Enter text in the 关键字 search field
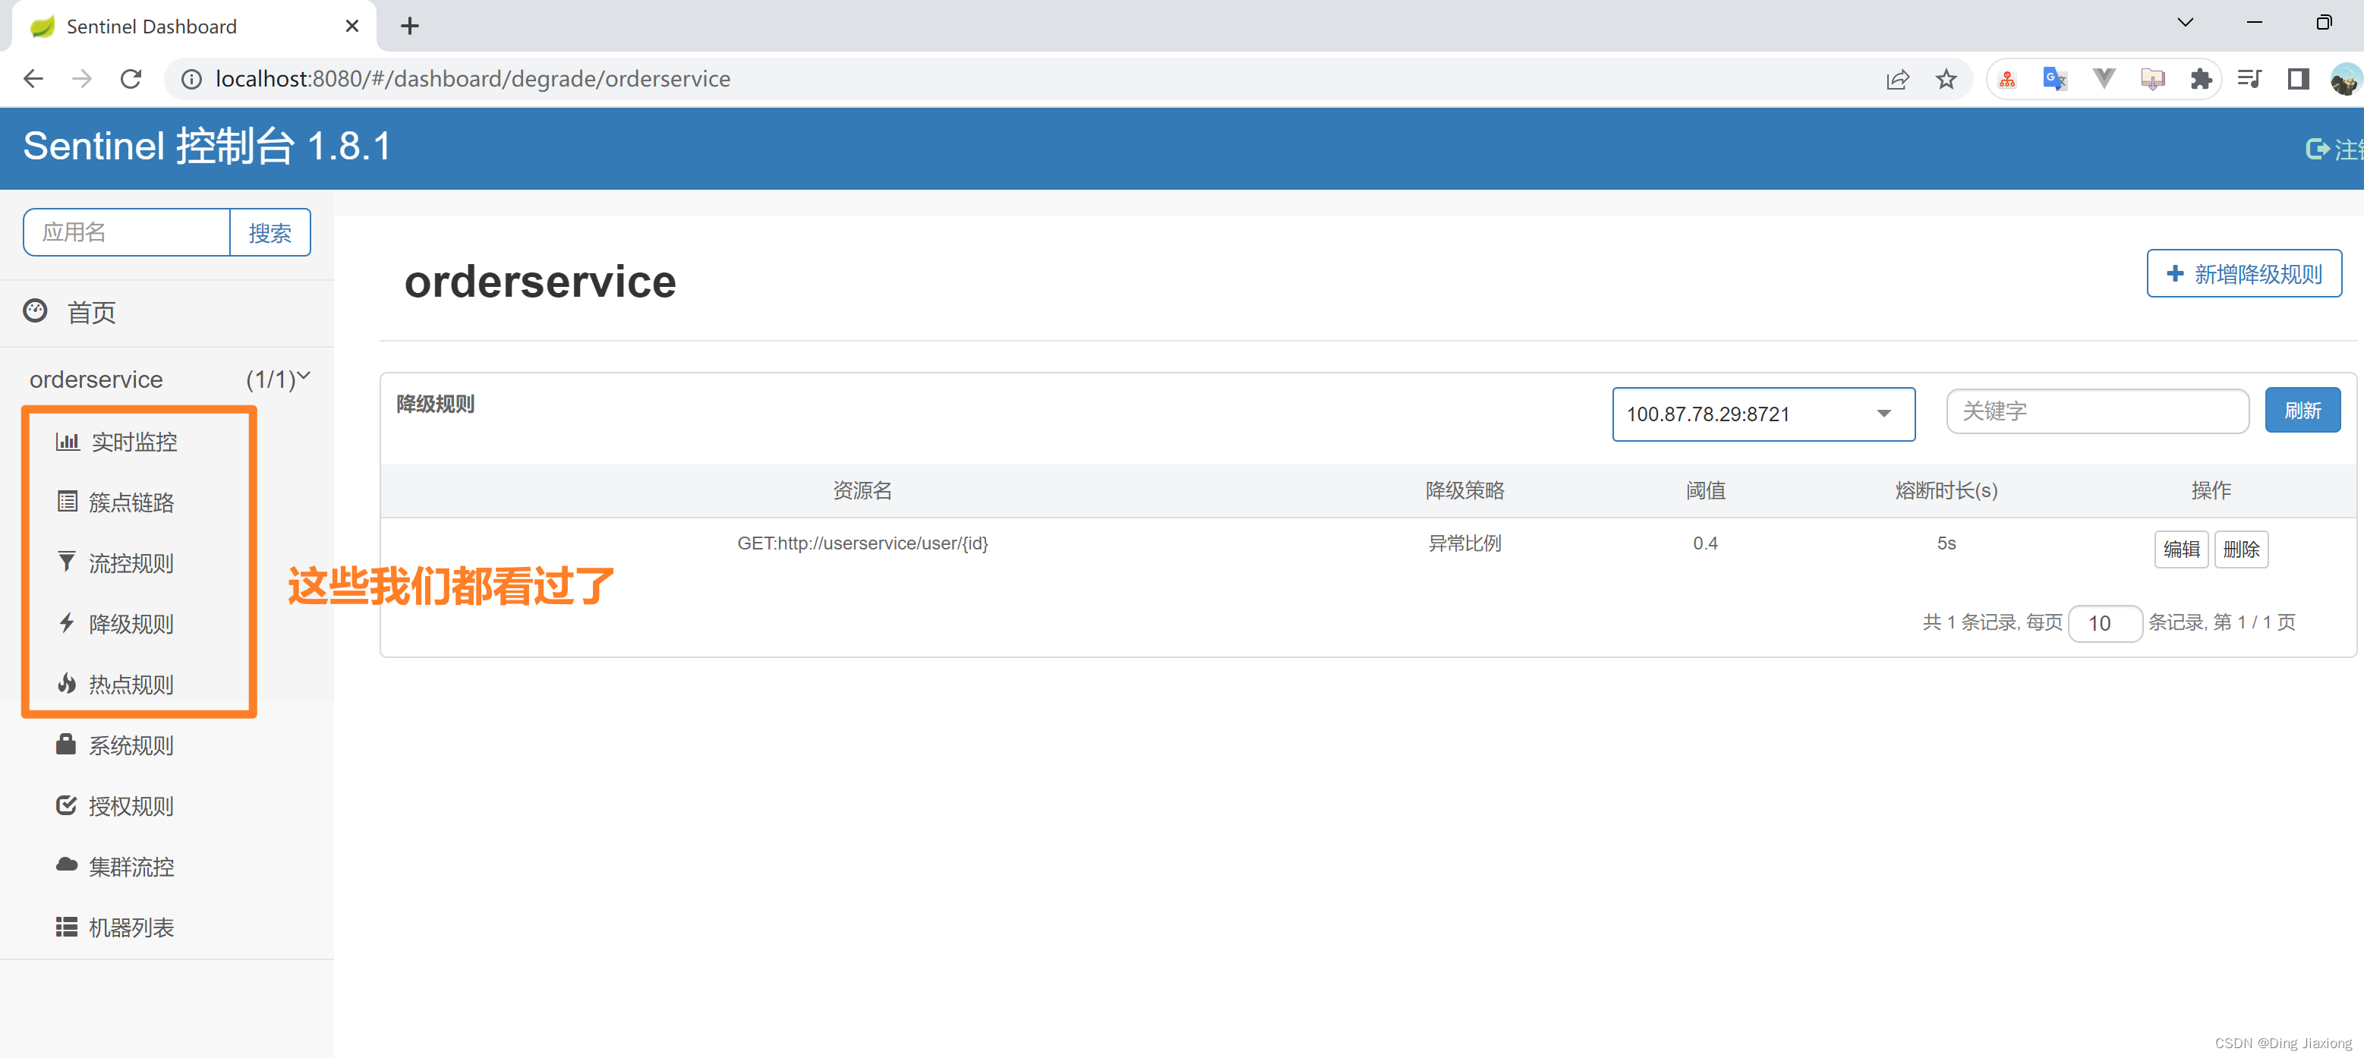2364x1058 pixels. click(x=2095, y=413)
